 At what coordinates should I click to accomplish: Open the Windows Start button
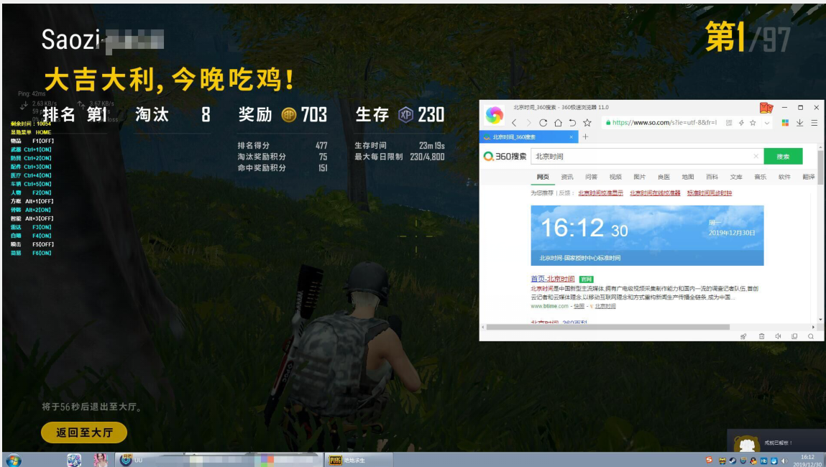pos(13,460)
